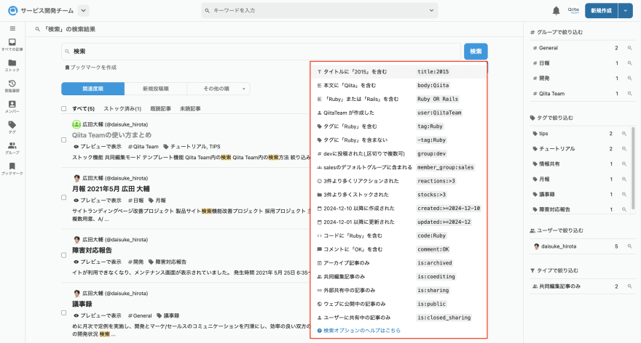The image size is (641, 343).
Task: Click ブックマークを作成 link
Action: click(x=91, y=68)
